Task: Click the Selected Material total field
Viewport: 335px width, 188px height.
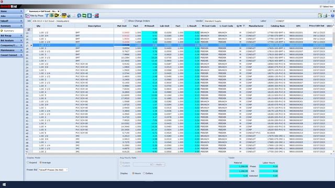Action: click(x=239, y=175)
